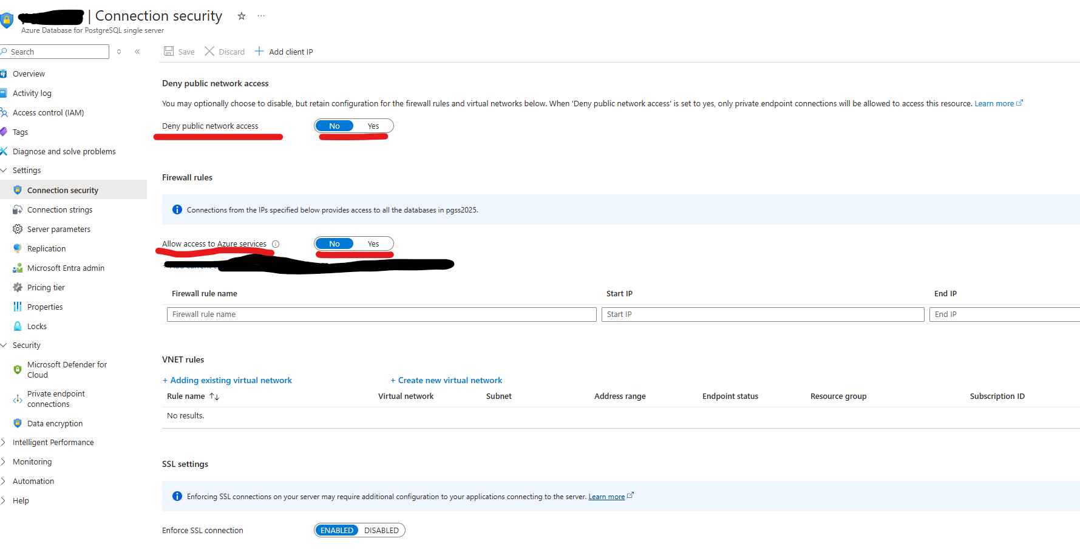The width and height of the screenshot is (1080, 558).
Task: Open the Overview page
Action: click(29, 73)
